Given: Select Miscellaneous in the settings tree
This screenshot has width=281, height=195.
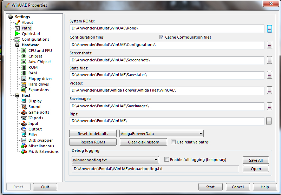Looking at the screenshot, I should tap(41, 146).
